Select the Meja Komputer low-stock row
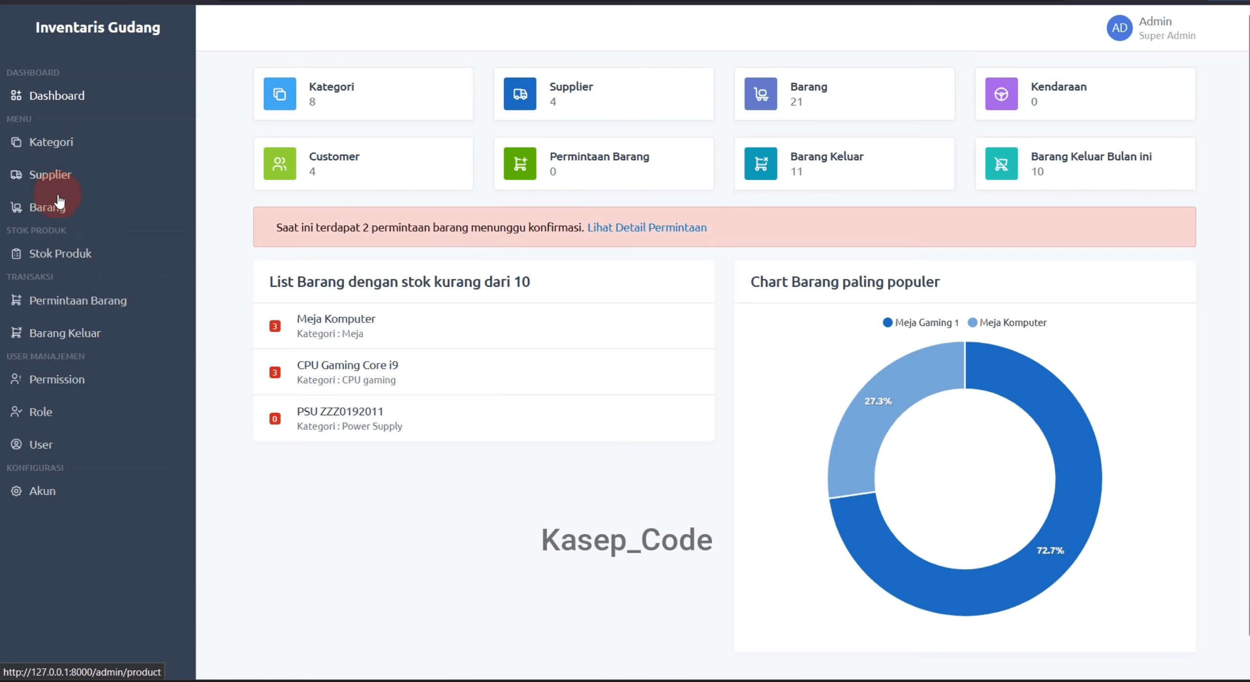 tap(484, 326)
